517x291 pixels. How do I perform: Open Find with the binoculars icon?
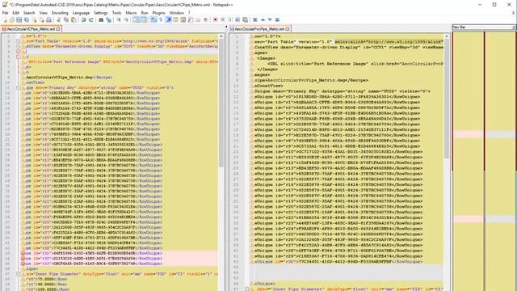(x=101, y=19)
